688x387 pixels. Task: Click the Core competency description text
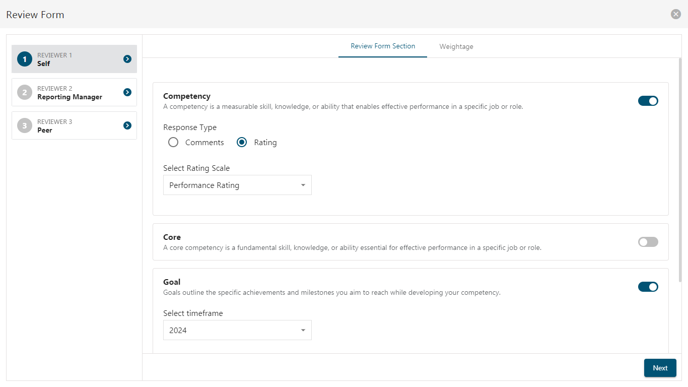coord(352,248)
